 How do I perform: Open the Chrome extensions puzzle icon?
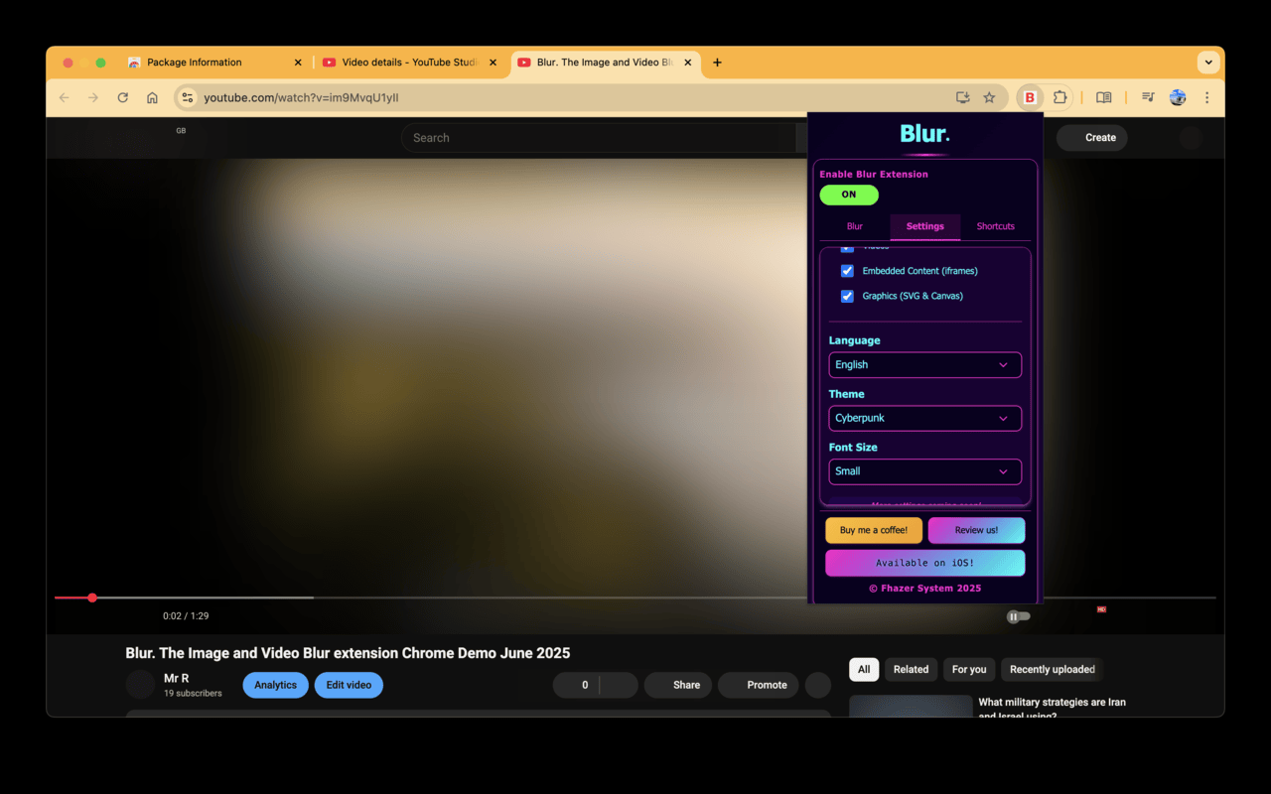click(1060, 97)
